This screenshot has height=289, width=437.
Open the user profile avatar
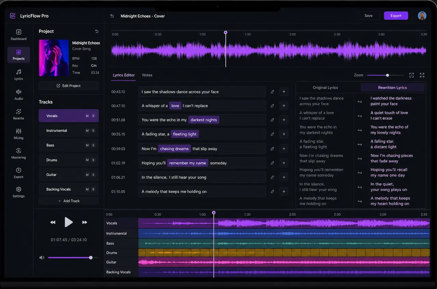click(422, 16)
